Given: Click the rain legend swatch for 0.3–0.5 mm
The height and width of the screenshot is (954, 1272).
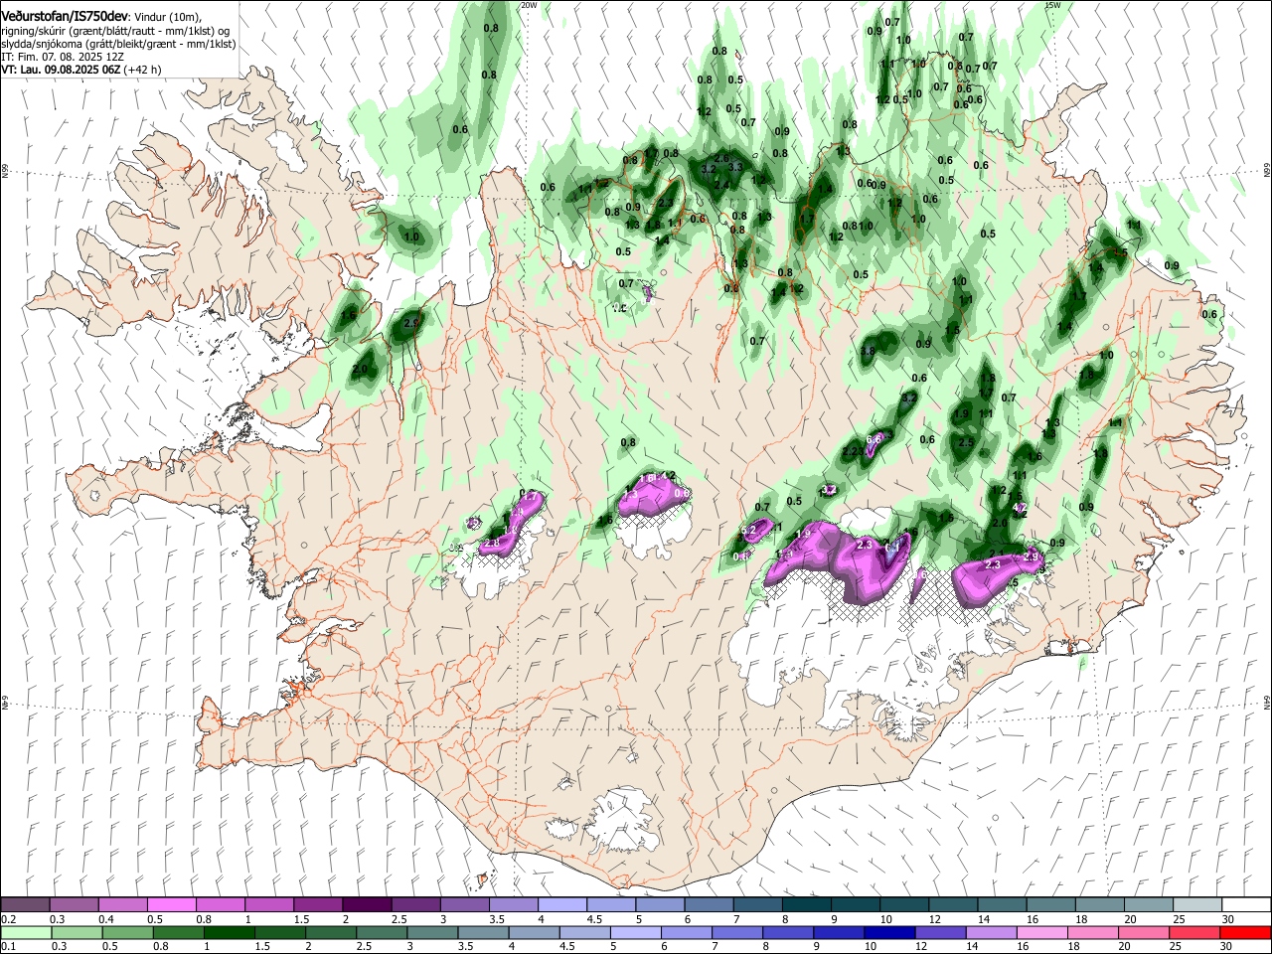Looking at the screenshot, I should [76, 933].
